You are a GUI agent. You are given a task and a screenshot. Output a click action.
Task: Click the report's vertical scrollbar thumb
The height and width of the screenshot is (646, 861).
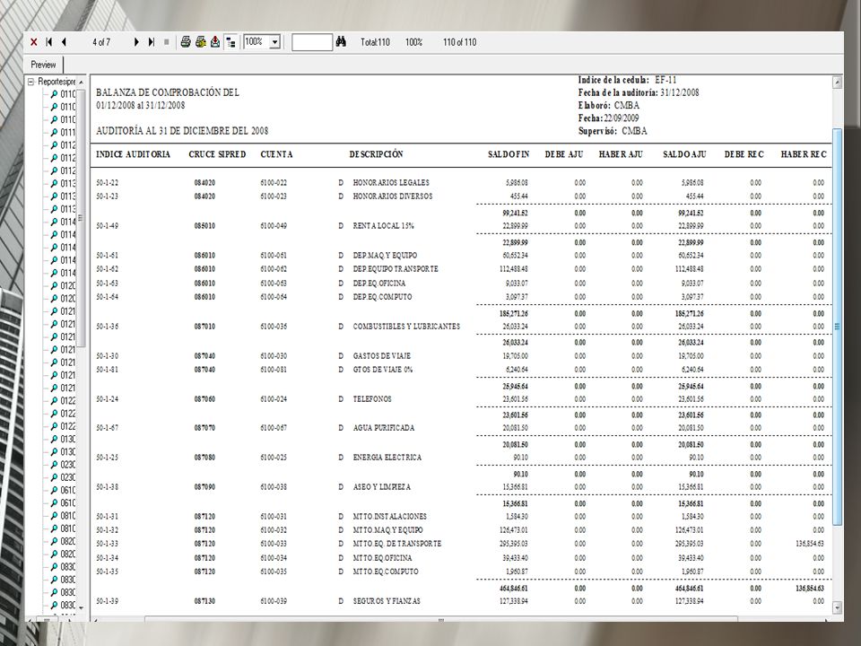838,327
